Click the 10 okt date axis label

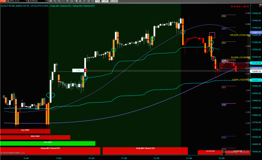[91, 158]
